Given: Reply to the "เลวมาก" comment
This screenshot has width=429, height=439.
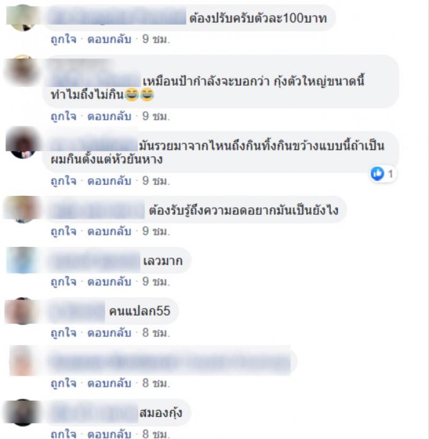Looking at the screenshot, I should (109, 282).
